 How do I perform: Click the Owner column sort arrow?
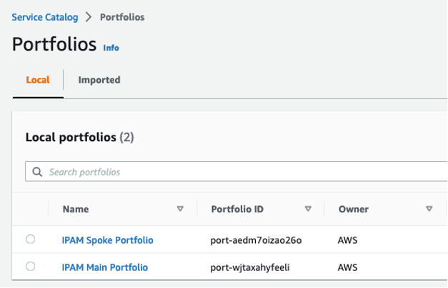coord(429,209)
